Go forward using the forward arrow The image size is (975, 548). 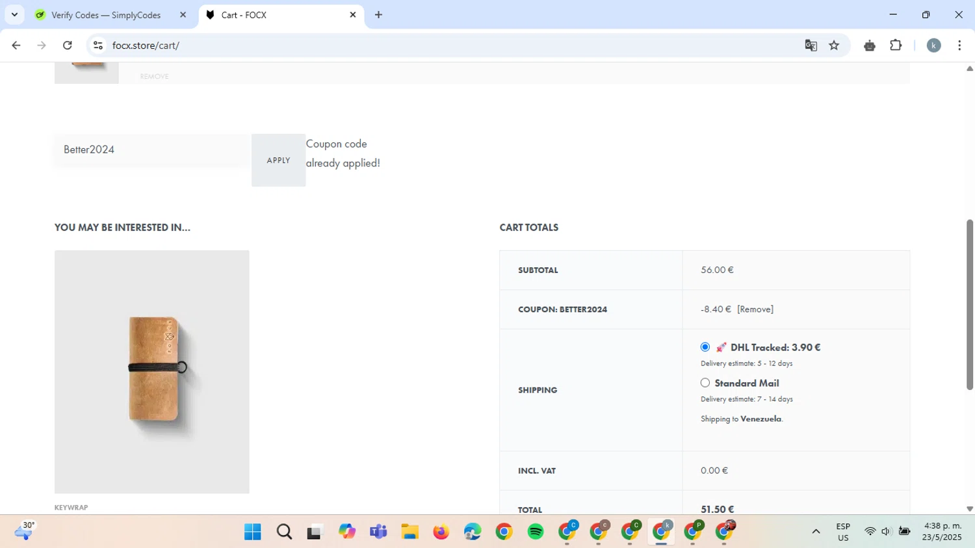coord(42,46)
